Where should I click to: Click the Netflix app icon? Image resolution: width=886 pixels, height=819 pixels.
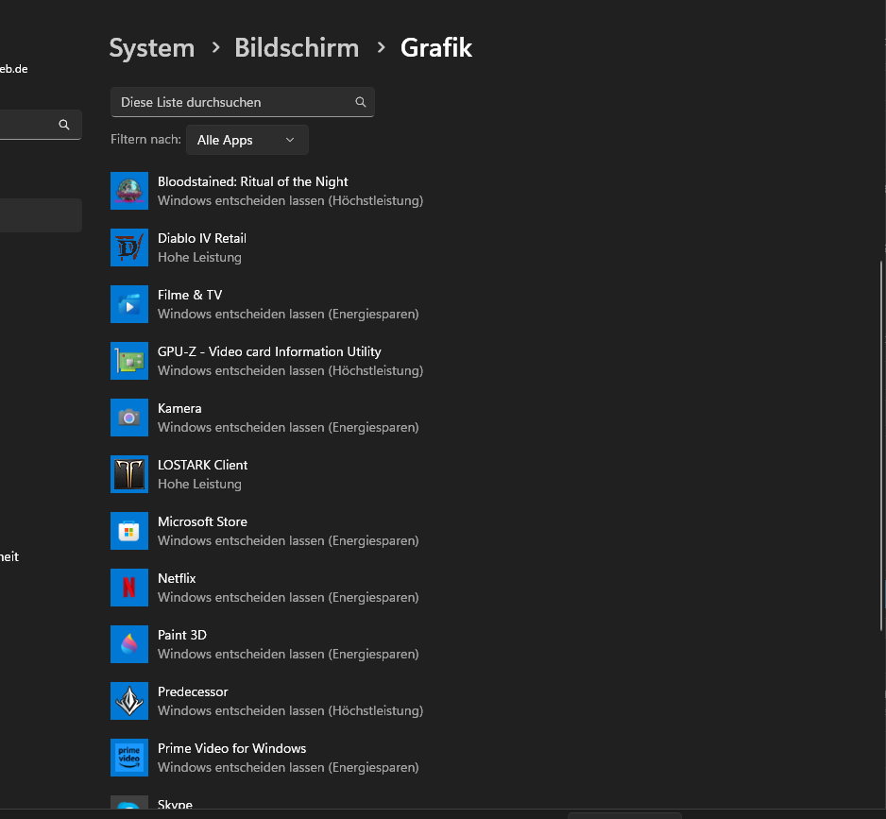pyautogui.click(x=129, y=588)
